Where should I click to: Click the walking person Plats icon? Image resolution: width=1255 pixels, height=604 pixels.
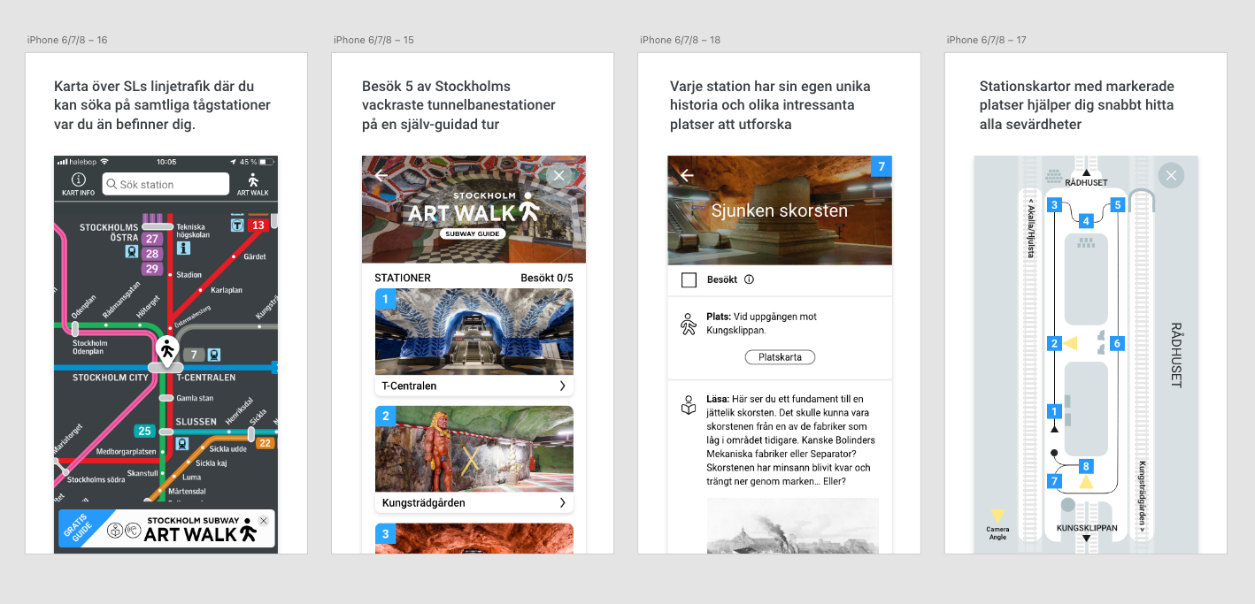click(x=689, y=324)
